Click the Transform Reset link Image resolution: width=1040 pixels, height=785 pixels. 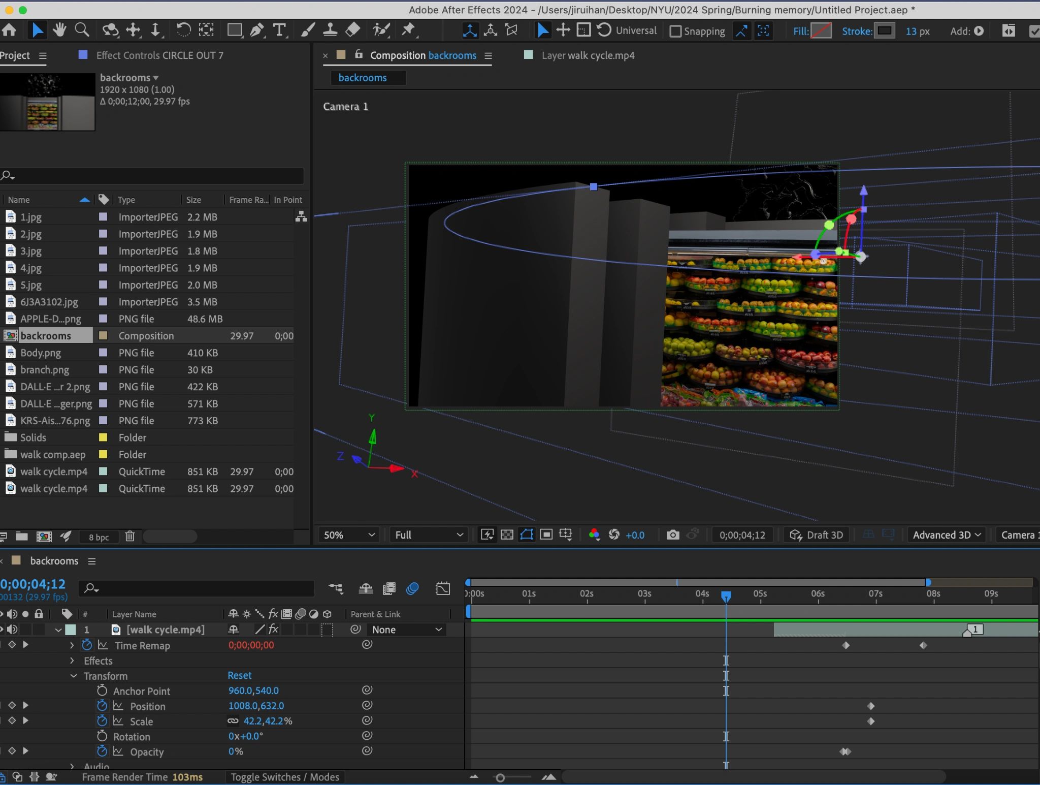tap(239, 675)
